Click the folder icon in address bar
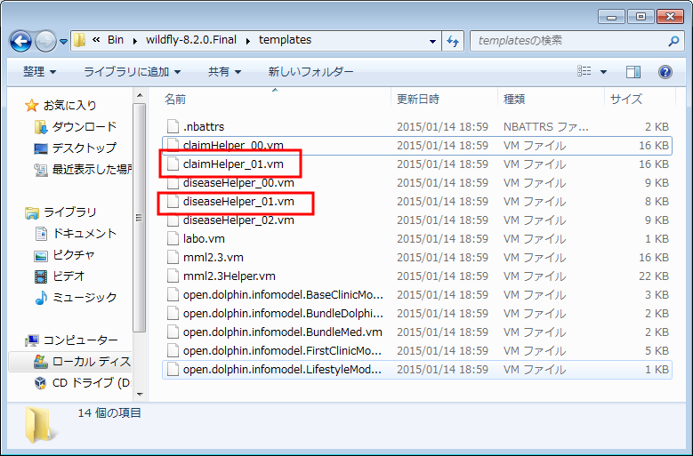693x456 pixels. pos(79,40)
